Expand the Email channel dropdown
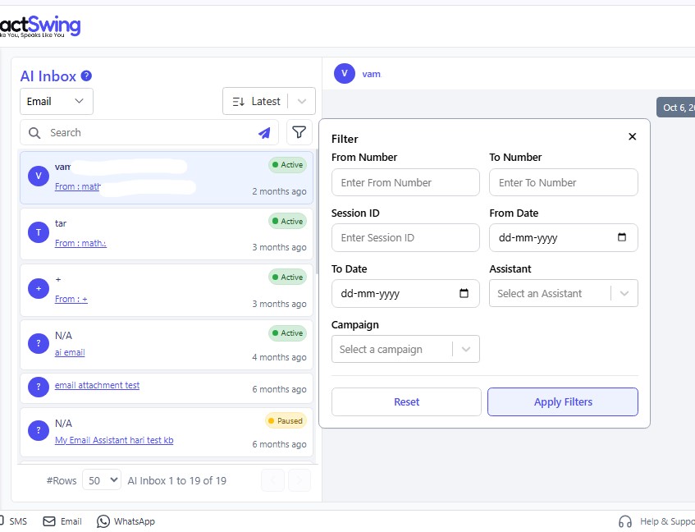The height and width of the screenshot is (532, 695). 57,102
